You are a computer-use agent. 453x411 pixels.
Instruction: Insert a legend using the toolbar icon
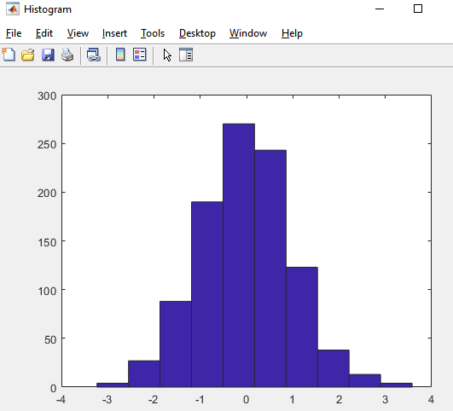pyautogui.click(x=140, y=55)
